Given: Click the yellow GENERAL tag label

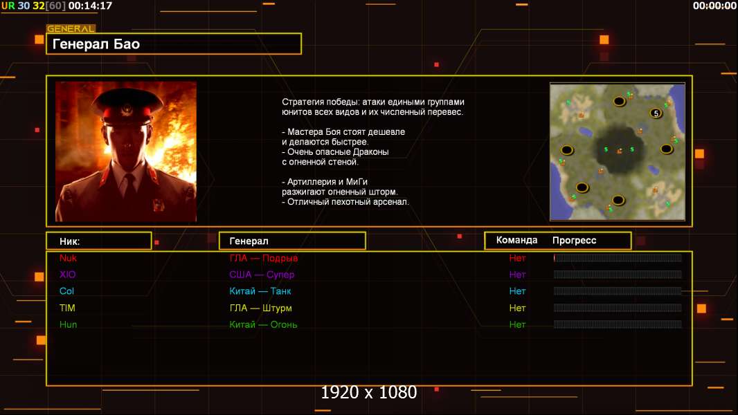Looking at the screenshot, I should [71, 28].
